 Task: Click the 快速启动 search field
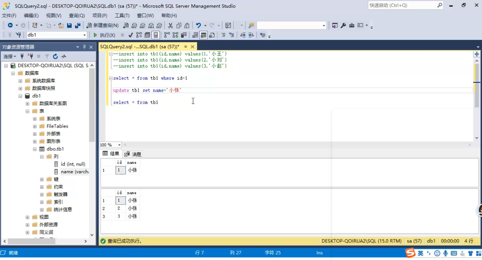405,5
